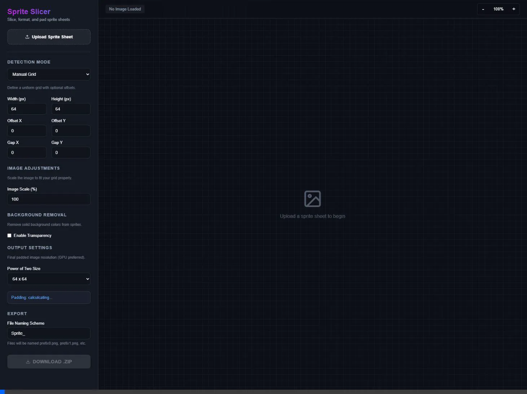Enable the Transparency checkbox

pyautogui.click(x=9, y=236)
